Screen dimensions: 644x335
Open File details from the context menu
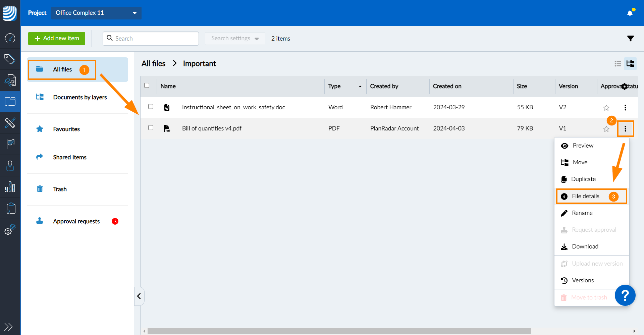[592, 196]
